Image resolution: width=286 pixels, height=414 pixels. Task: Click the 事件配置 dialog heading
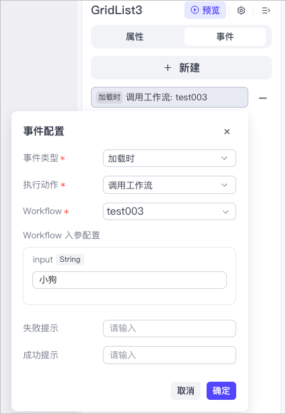tap(44, 131)
